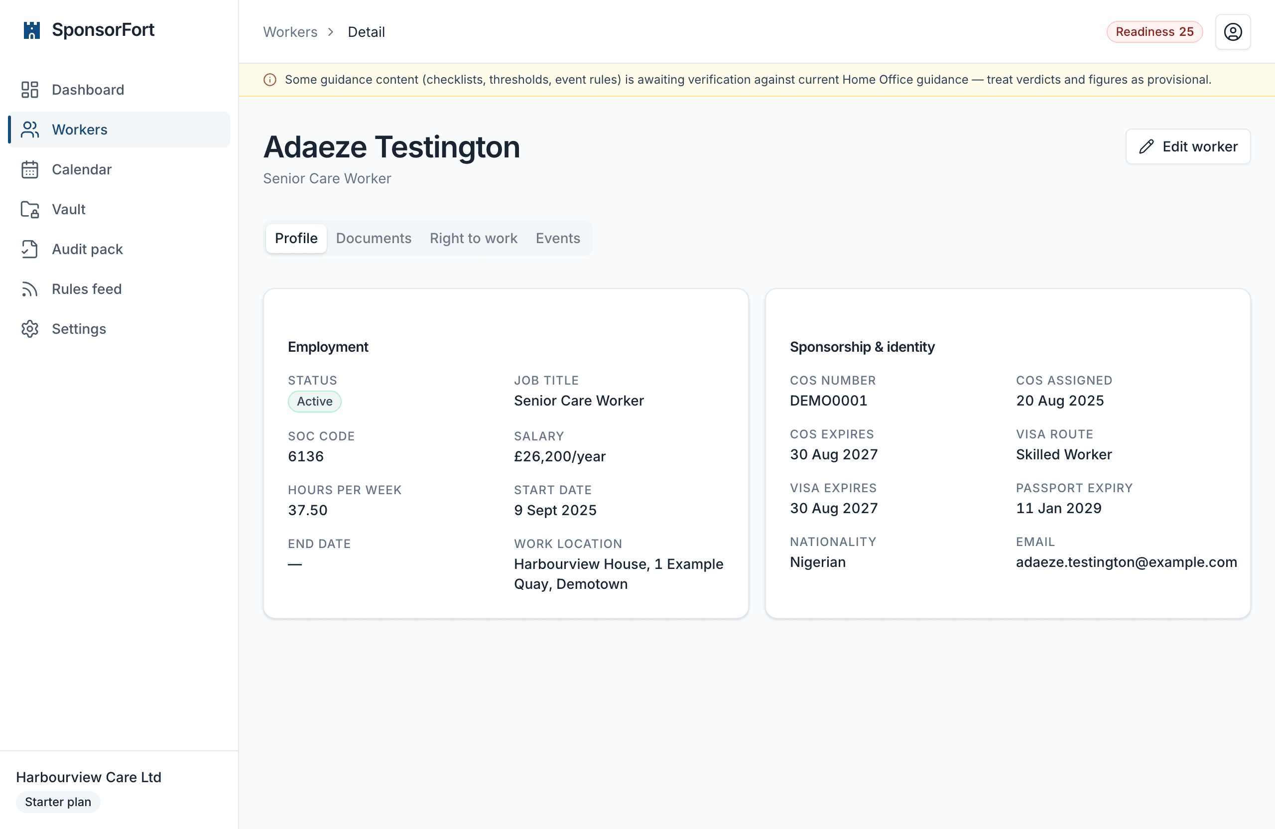1275x829 pixels.
Task: Click the passport expiry 11 Jan 2029
Action: tap(1058, 508)
